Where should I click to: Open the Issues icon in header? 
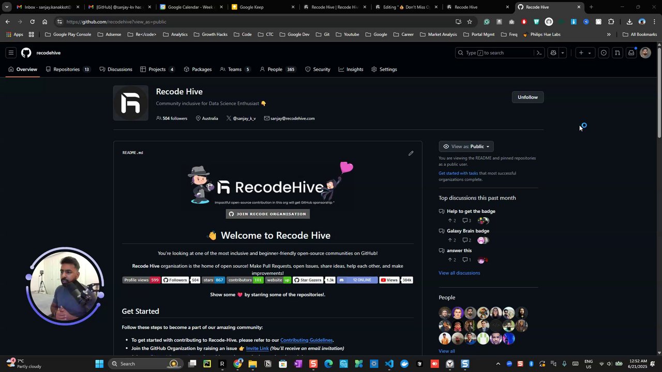[x=604, y=53]
